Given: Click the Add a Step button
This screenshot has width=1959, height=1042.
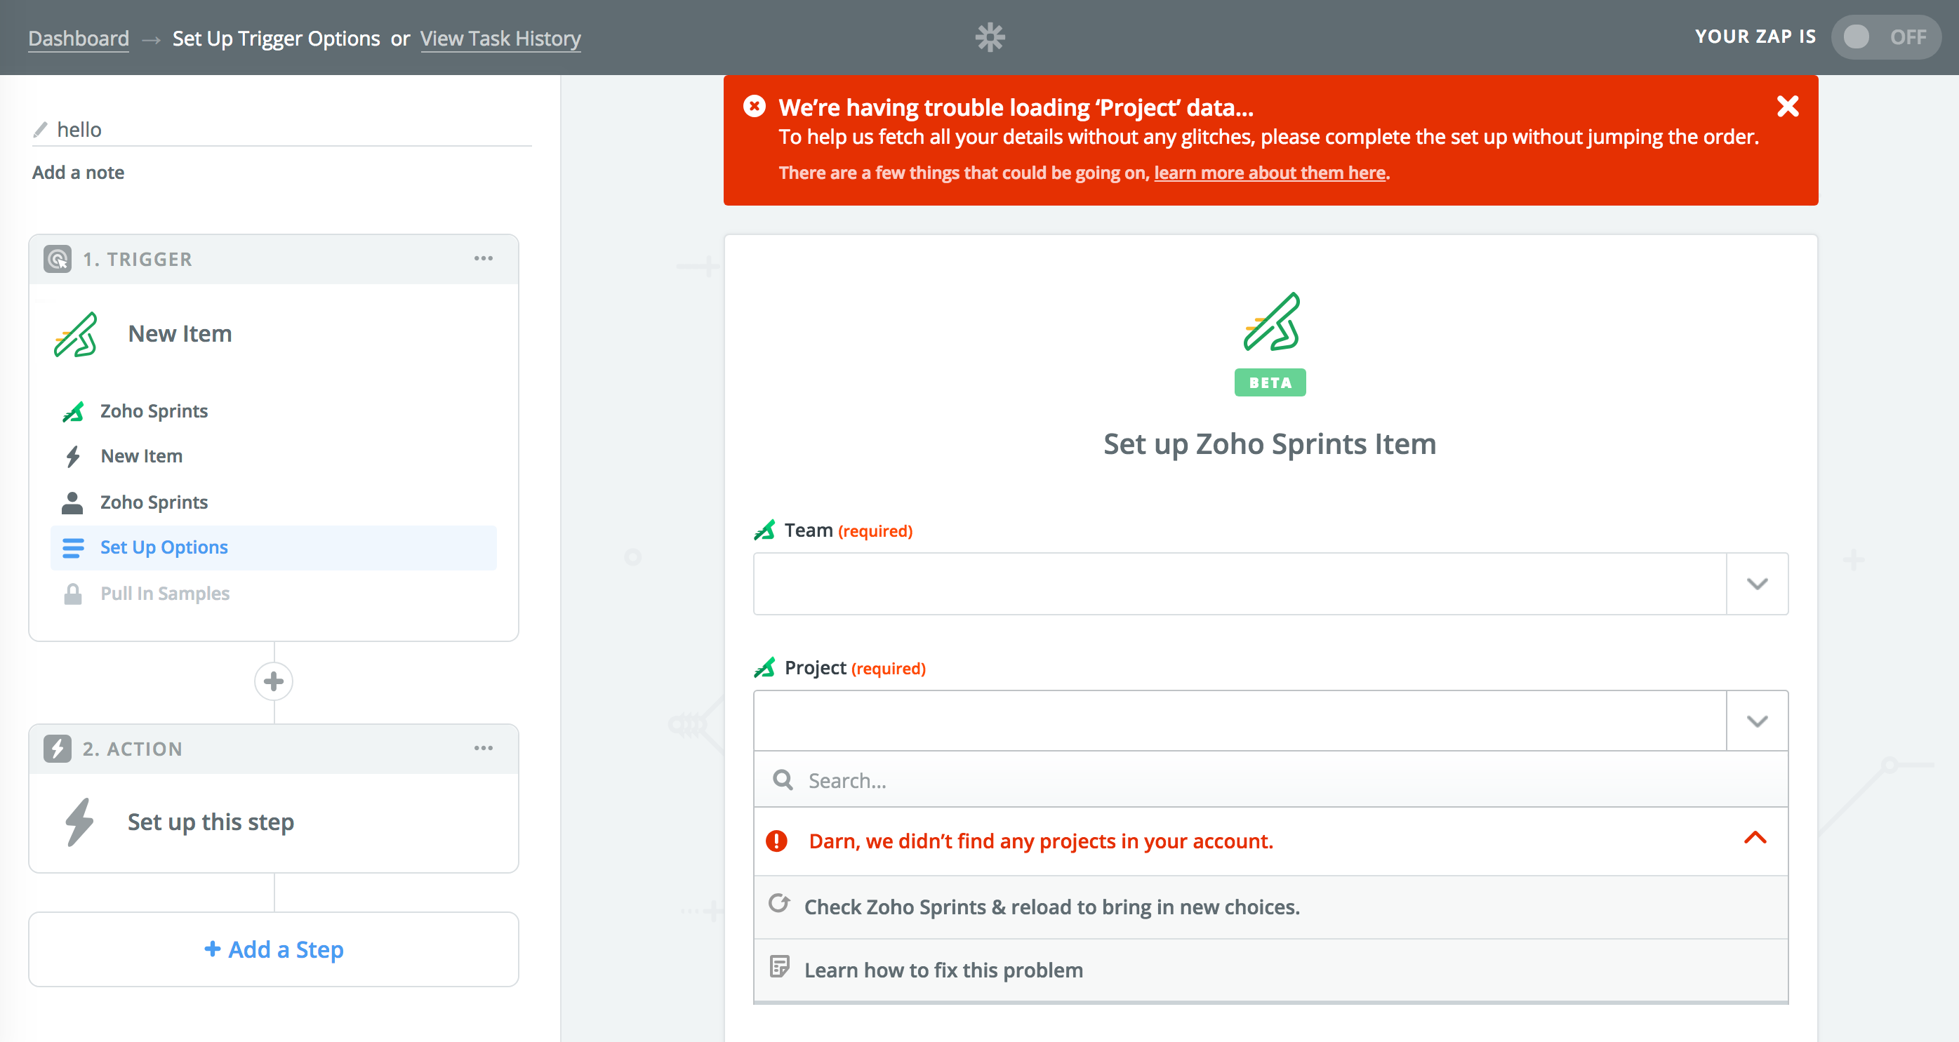Looking at the screenshot, I should pos(274,949).
